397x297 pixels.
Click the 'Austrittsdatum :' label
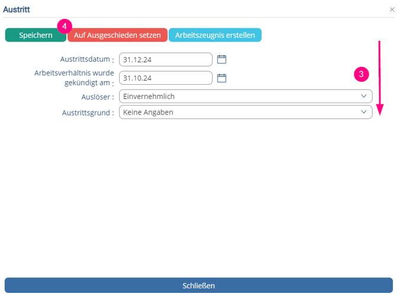point(87,59)
